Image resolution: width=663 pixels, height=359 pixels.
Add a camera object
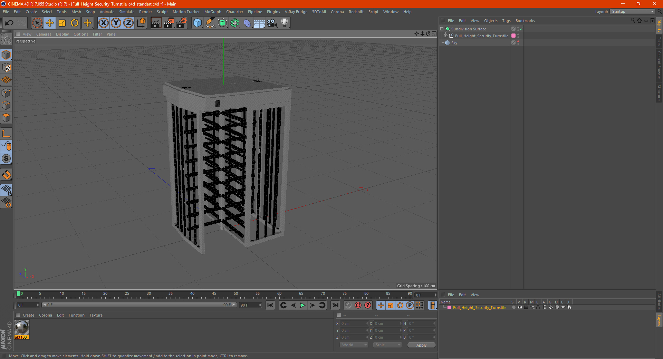(272, 23)
